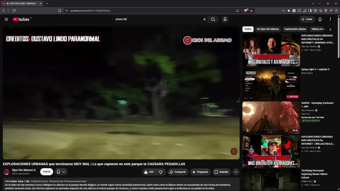The width and height of the screenshot is (340, 191).
Task: Open the QR code extension icon
Action: coord(294,11)
